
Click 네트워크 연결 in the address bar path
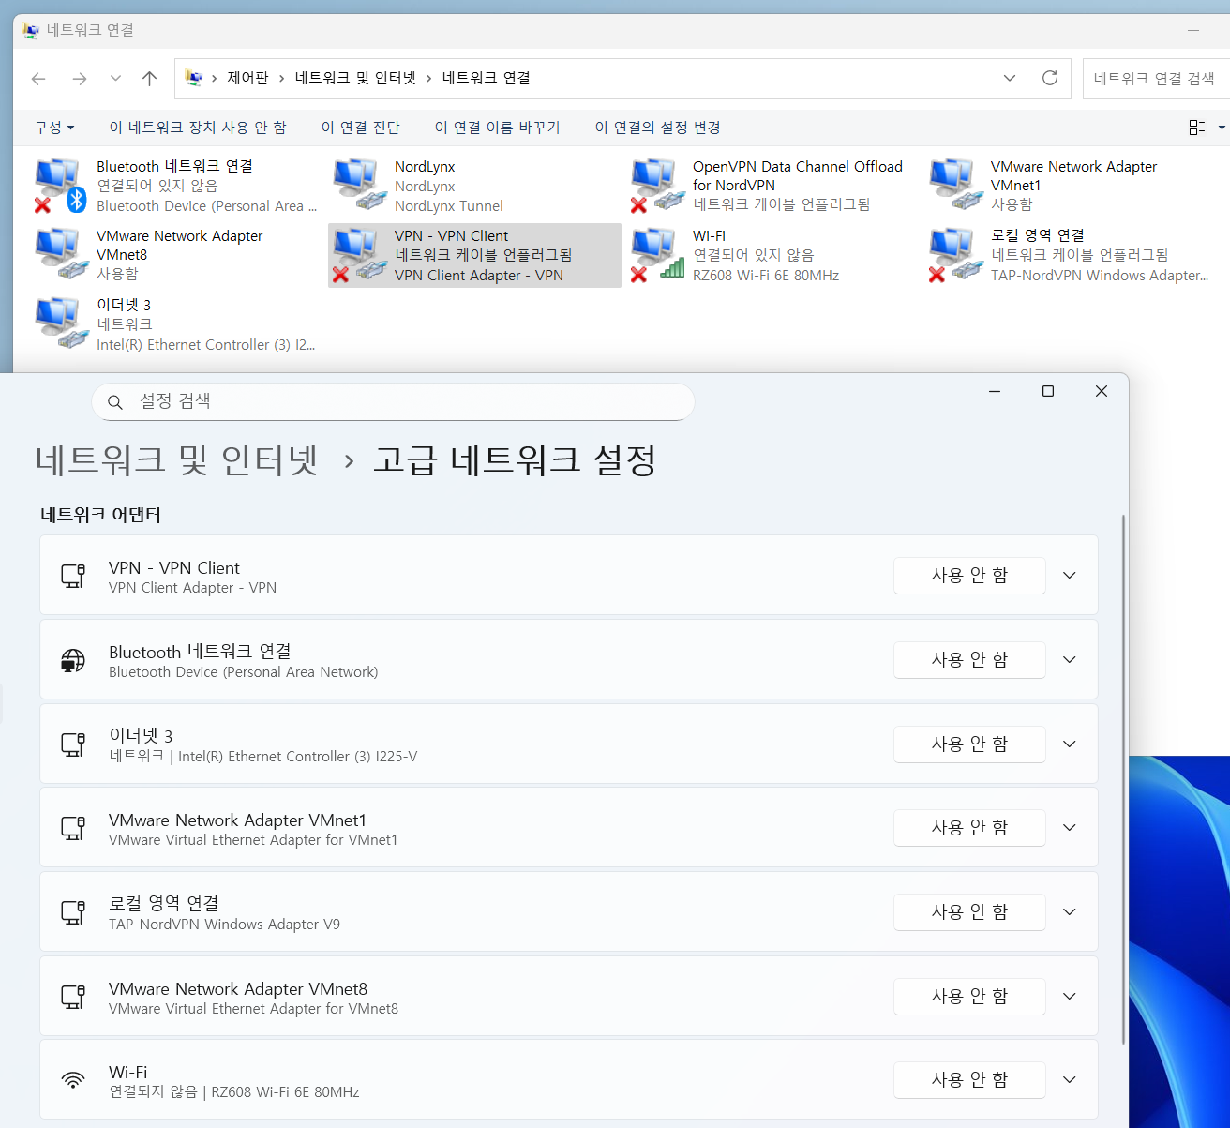pyautogui.click(x=487, y=78)
